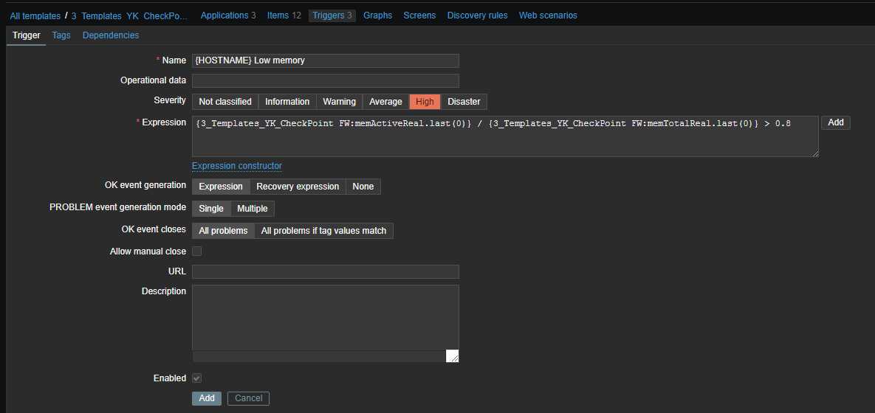Set severity to Information

tap(286, 102)
